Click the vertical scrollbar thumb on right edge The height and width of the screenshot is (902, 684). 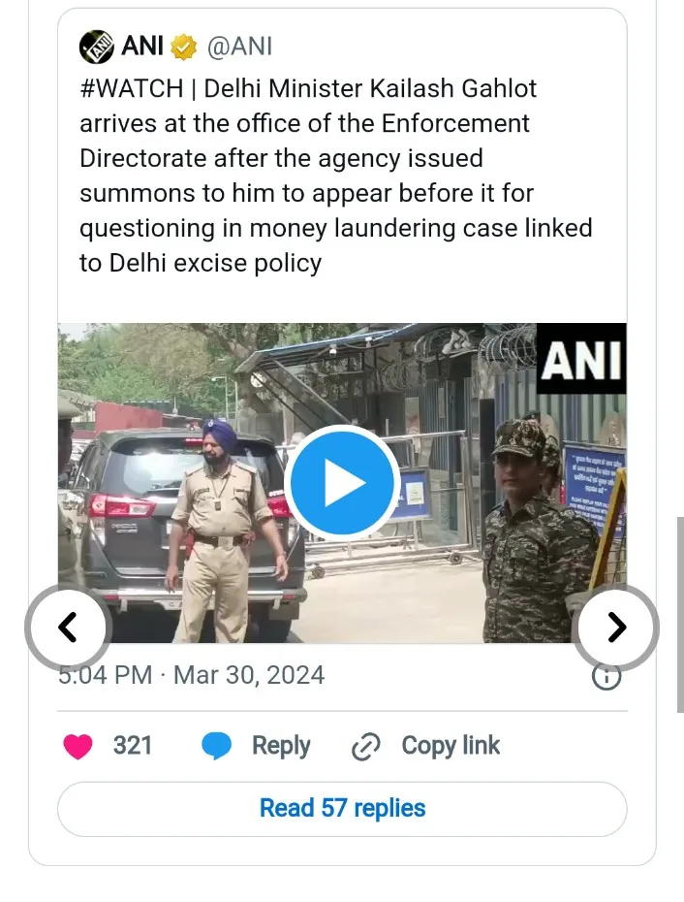point(680,615)
